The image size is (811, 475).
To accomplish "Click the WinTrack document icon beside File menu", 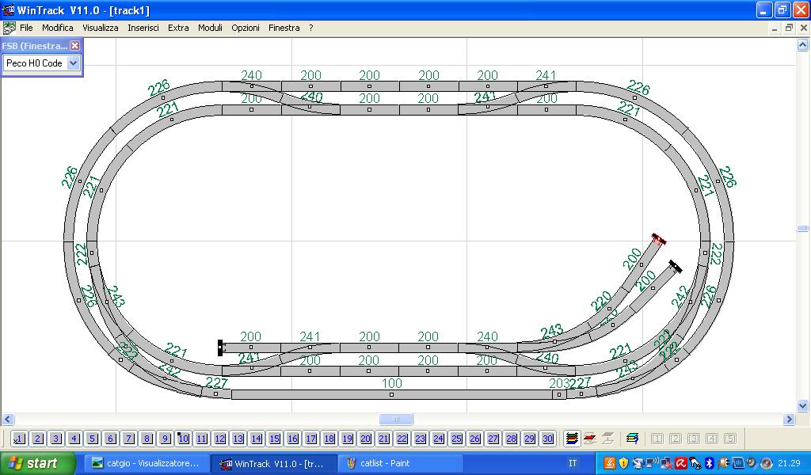I will pos(9,28).
